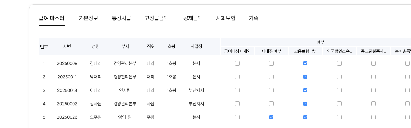Select the 영업1팀 department cell
The width and height of the screenshot is (411, 128).
click(x=125, y=117)
